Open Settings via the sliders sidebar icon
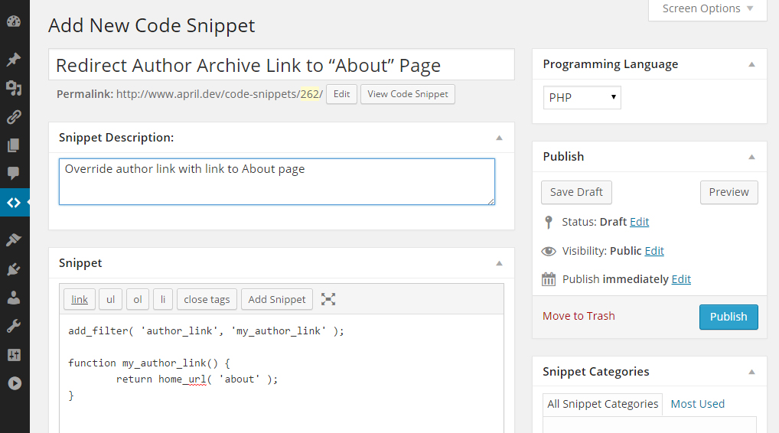 (x=14, y=355)
